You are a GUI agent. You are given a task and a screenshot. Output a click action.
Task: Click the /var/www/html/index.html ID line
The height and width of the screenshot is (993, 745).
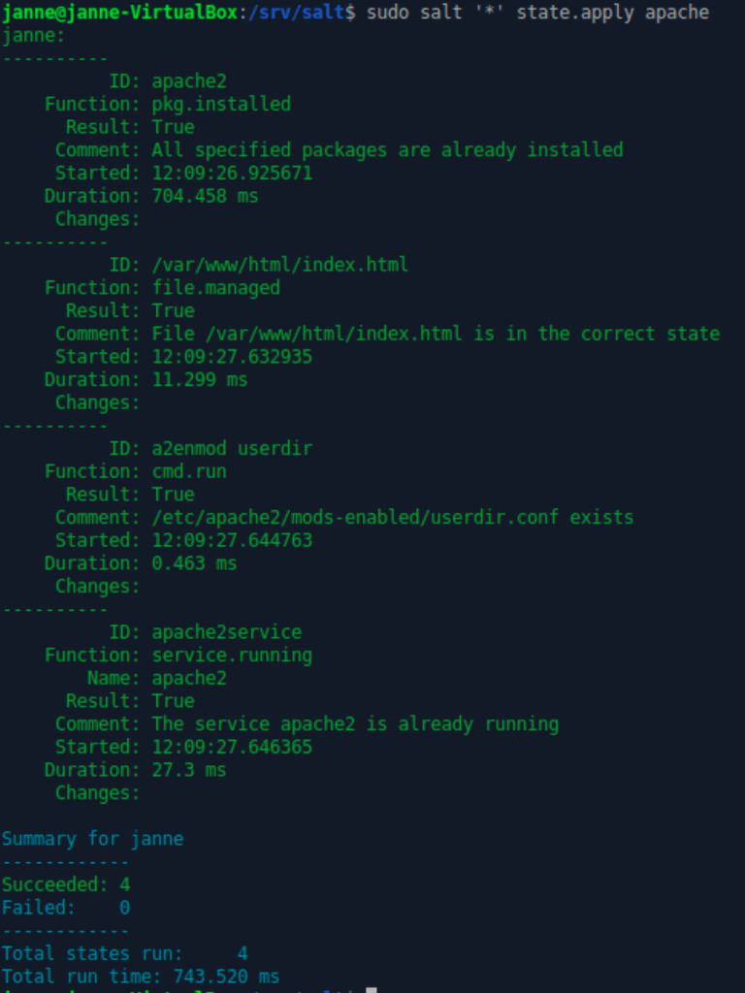(x=279, y=265)
